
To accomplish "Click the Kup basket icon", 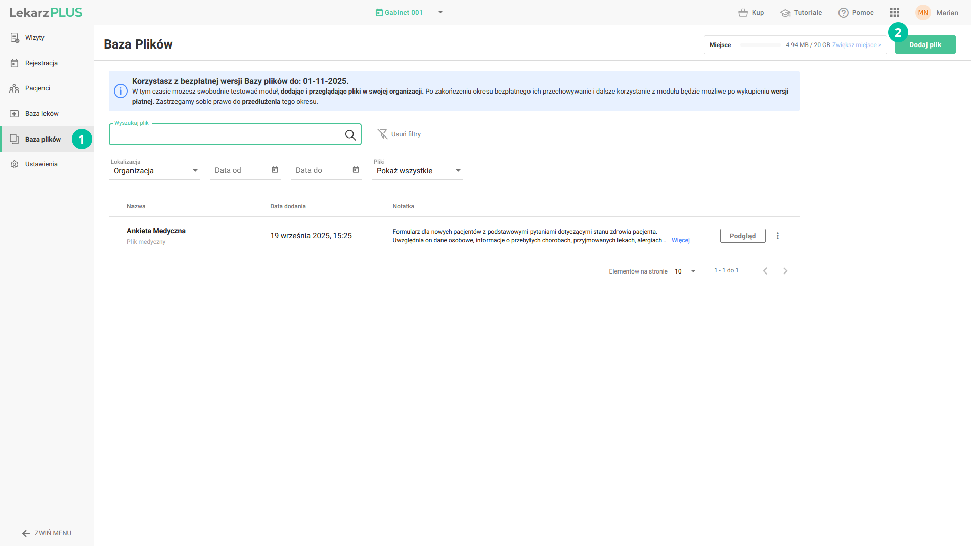I will [743, 13].
